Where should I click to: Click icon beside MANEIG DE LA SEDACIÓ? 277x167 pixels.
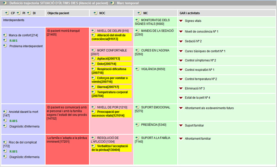pyautogui.click(x=137, y=31)
